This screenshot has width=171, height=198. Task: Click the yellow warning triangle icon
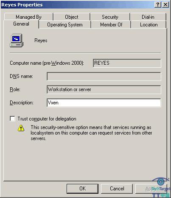click(x=21, y=128)
